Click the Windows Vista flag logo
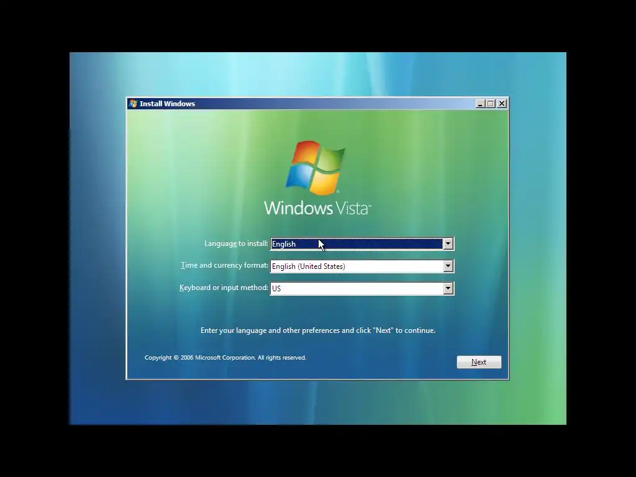 (316, 168)
